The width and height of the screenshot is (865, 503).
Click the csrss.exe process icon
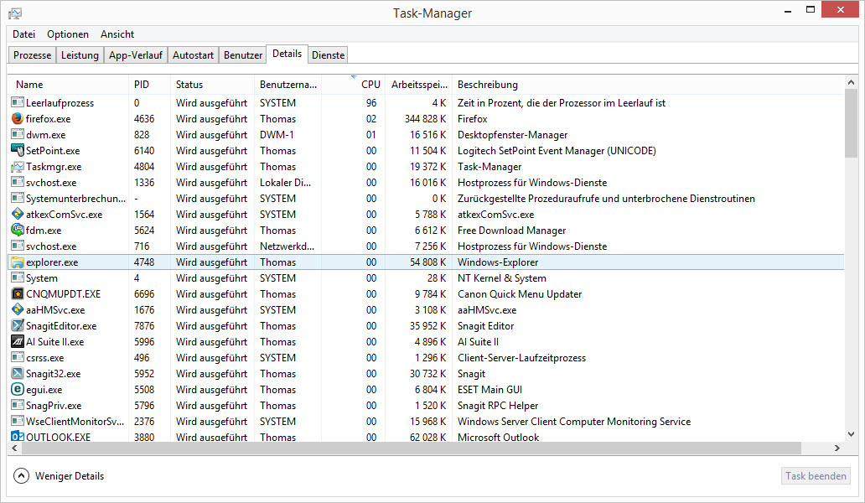[17, 357]
